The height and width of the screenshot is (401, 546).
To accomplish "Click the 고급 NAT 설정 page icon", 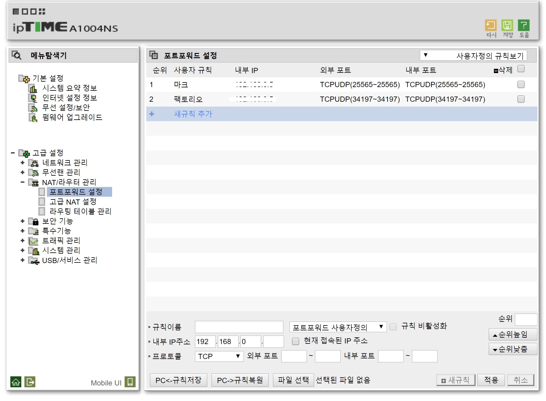I will pyautogui.click(x=42, y=202).
